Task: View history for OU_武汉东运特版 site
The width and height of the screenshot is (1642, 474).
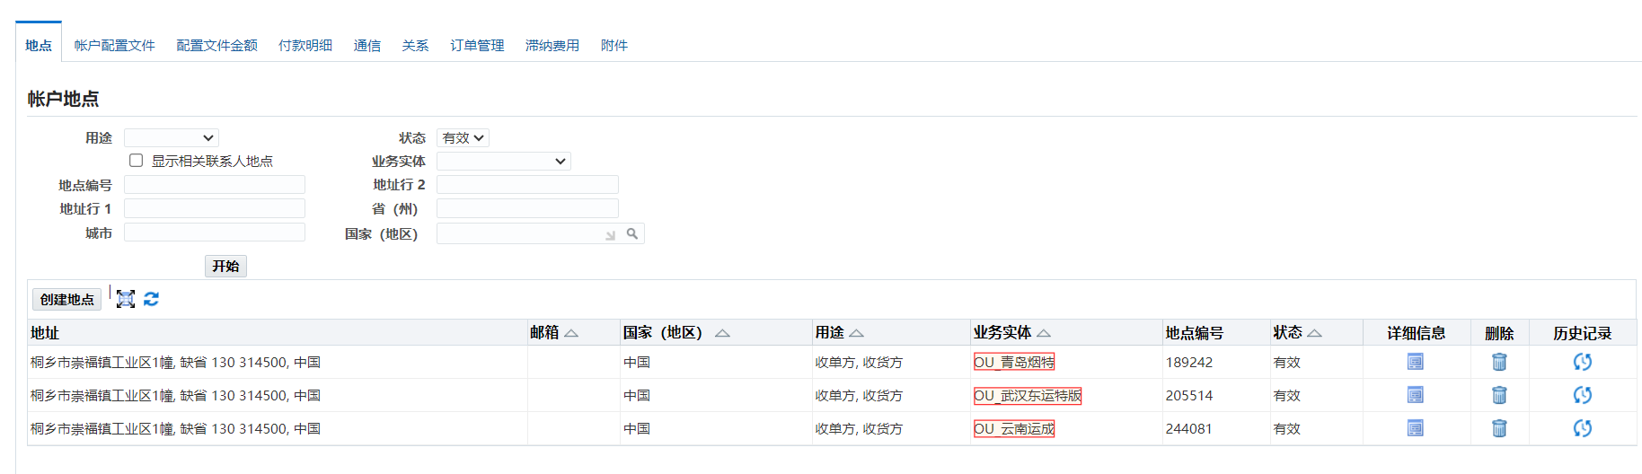Action: point(1582,395)
